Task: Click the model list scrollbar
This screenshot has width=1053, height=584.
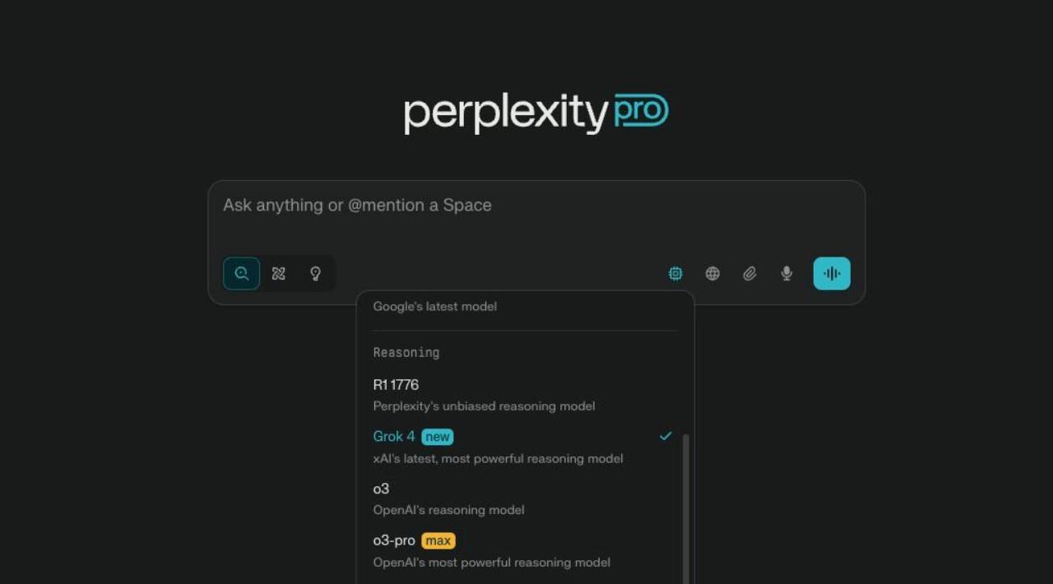Action: pos(686,502)
